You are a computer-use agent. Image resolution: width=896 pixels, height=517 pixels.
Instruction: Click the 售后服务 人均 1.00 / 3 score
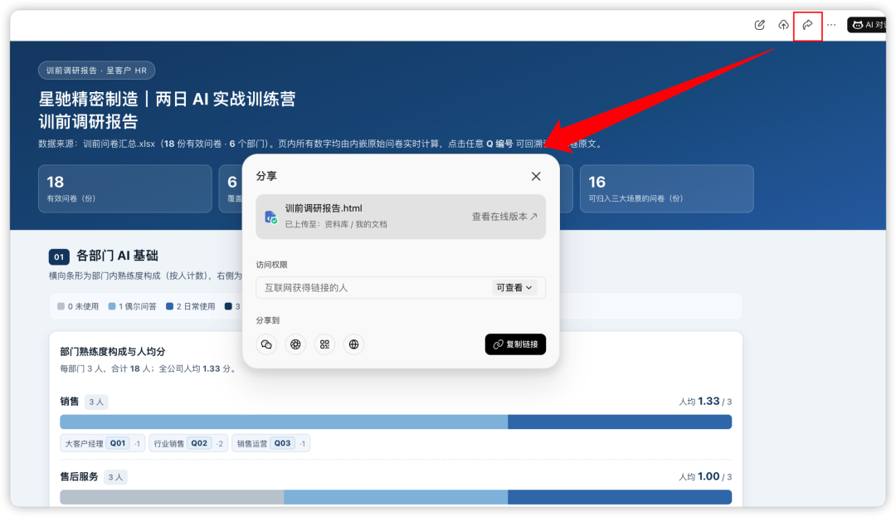(x=705, y=476)
